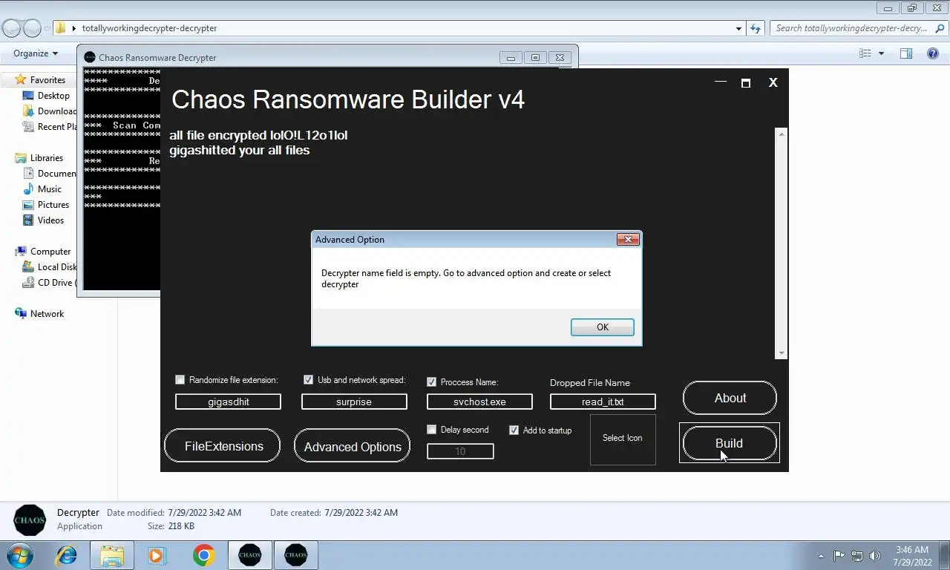Maximize the Chaos Ransomware Builder window
This screenshot has height=570, width=950.
[x=746, y=83]
